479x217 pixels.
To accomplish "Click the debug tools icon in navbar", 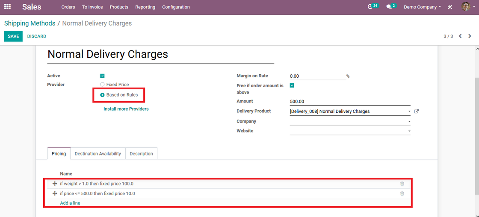I will click(x=450, y=7).
